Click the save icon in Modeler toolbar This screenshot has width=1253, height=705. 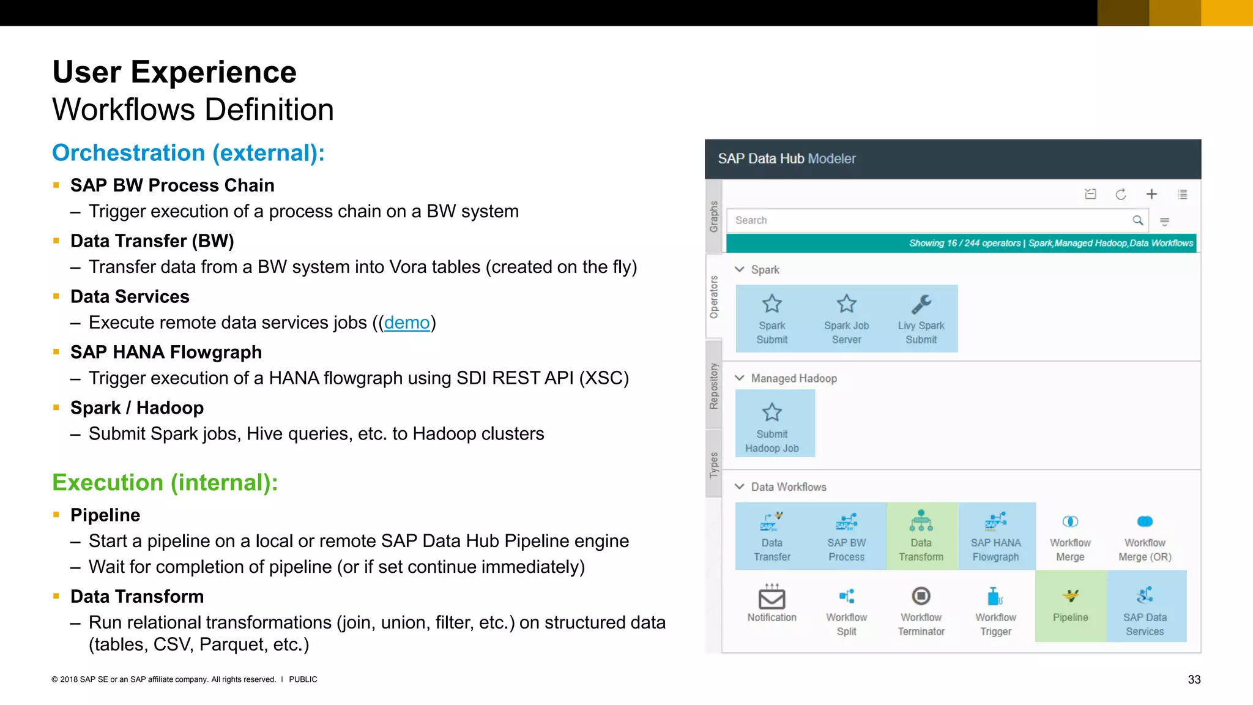1090,194
